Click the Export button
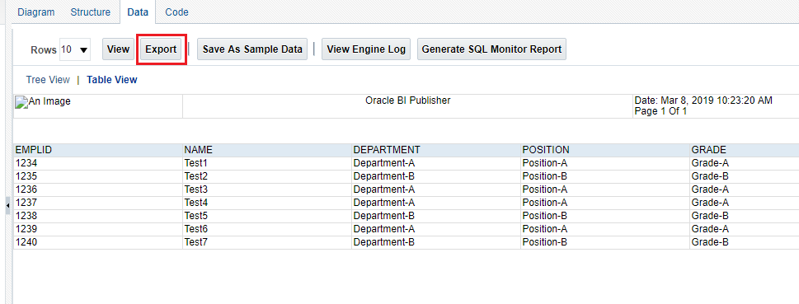This screenshot has width=799, height=304. 161,49
